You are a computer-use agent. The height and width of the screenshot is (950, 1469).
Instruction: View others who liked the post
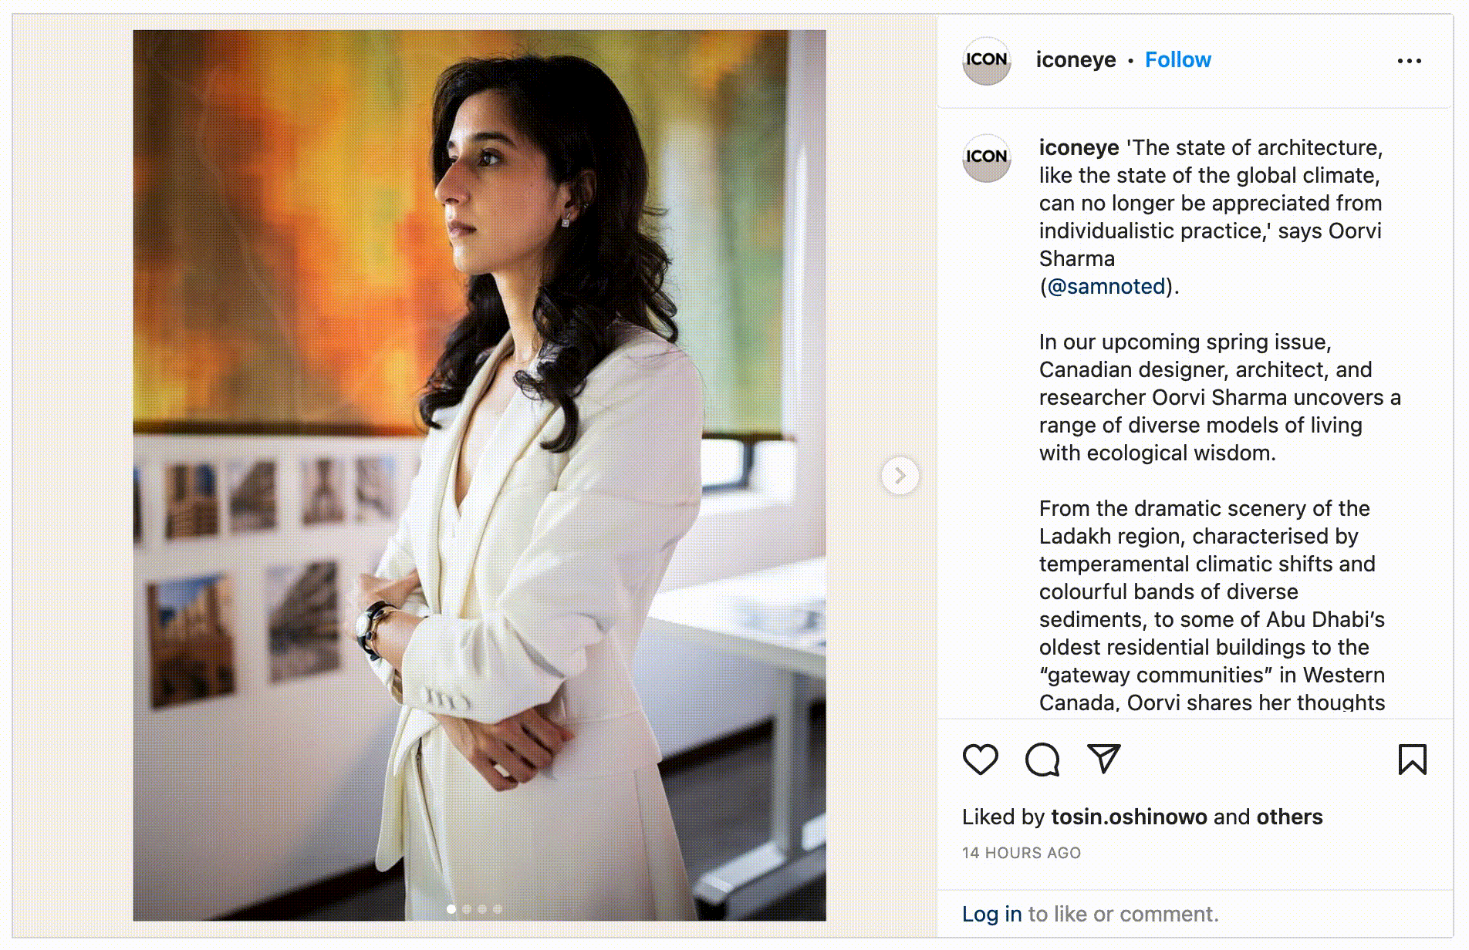point(1289,817)
